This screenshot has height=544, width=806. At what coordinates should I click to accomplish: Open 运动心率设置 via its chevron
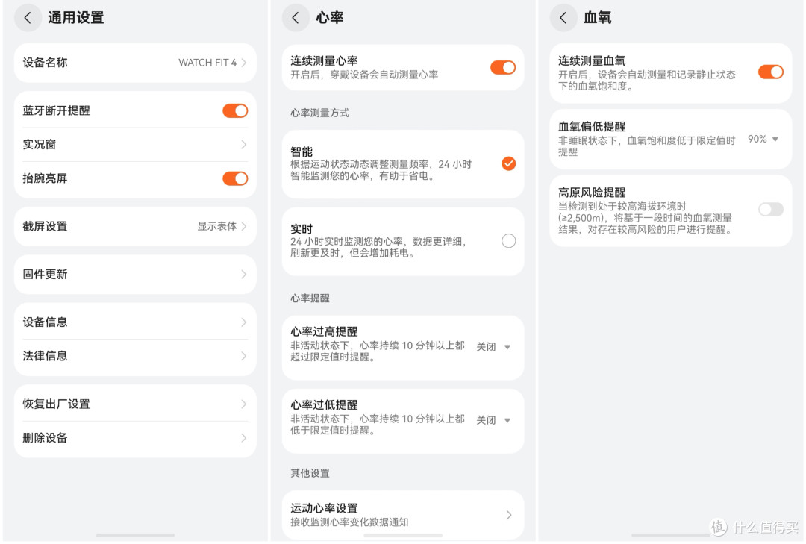coord(509,515)
